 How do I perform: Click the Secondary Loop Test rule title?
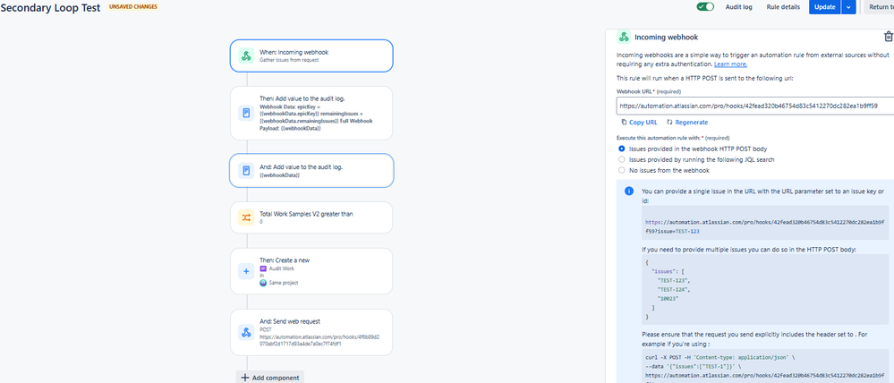coord(51,7)
